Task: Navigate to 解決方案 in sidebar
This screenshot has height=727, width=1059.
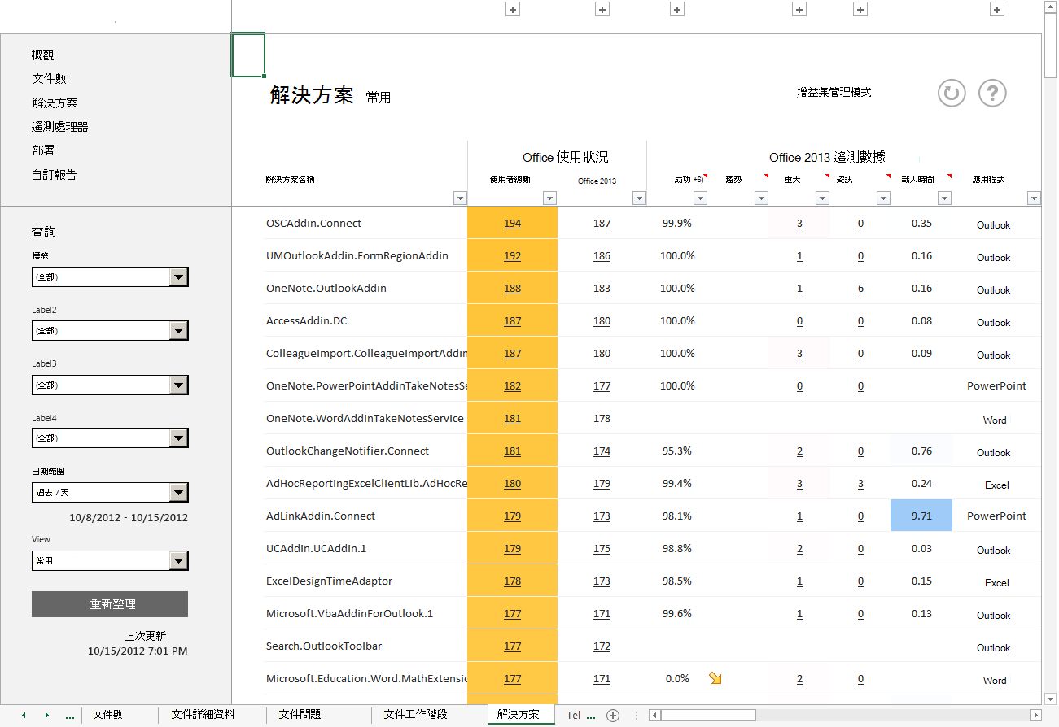Action: click(x=55, y=103)
